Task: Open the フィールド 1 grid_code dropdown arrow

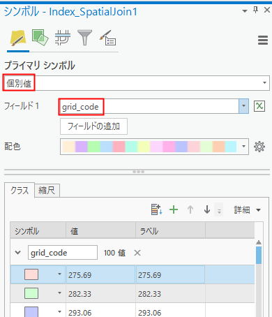Action: click(243, 106)
